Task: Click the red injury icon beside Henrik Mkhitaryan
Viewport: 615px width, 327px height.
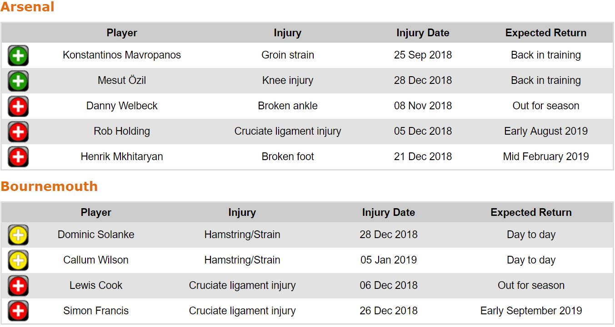Action: pyautogui.click(x=18, y=157)
